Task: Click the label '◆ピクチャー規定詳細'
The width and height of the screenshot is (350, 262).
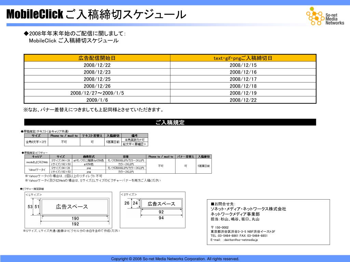Action: (x=32, y=189)
